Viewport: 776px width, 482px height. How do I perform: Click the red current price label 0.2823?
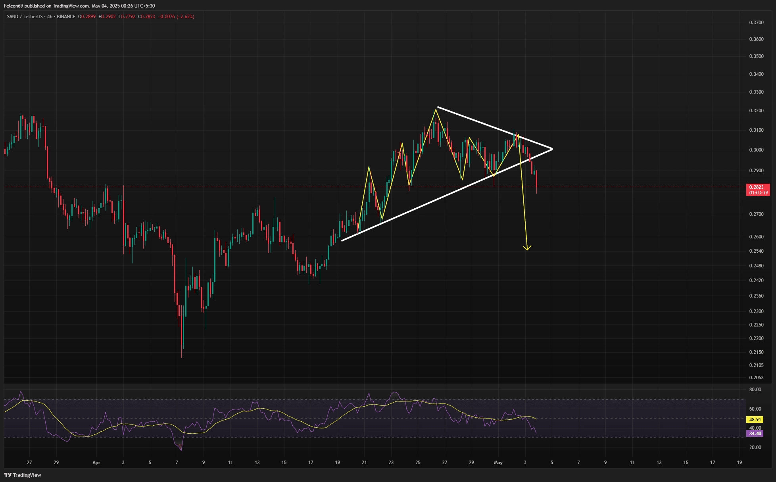click(x=757, y=187)
